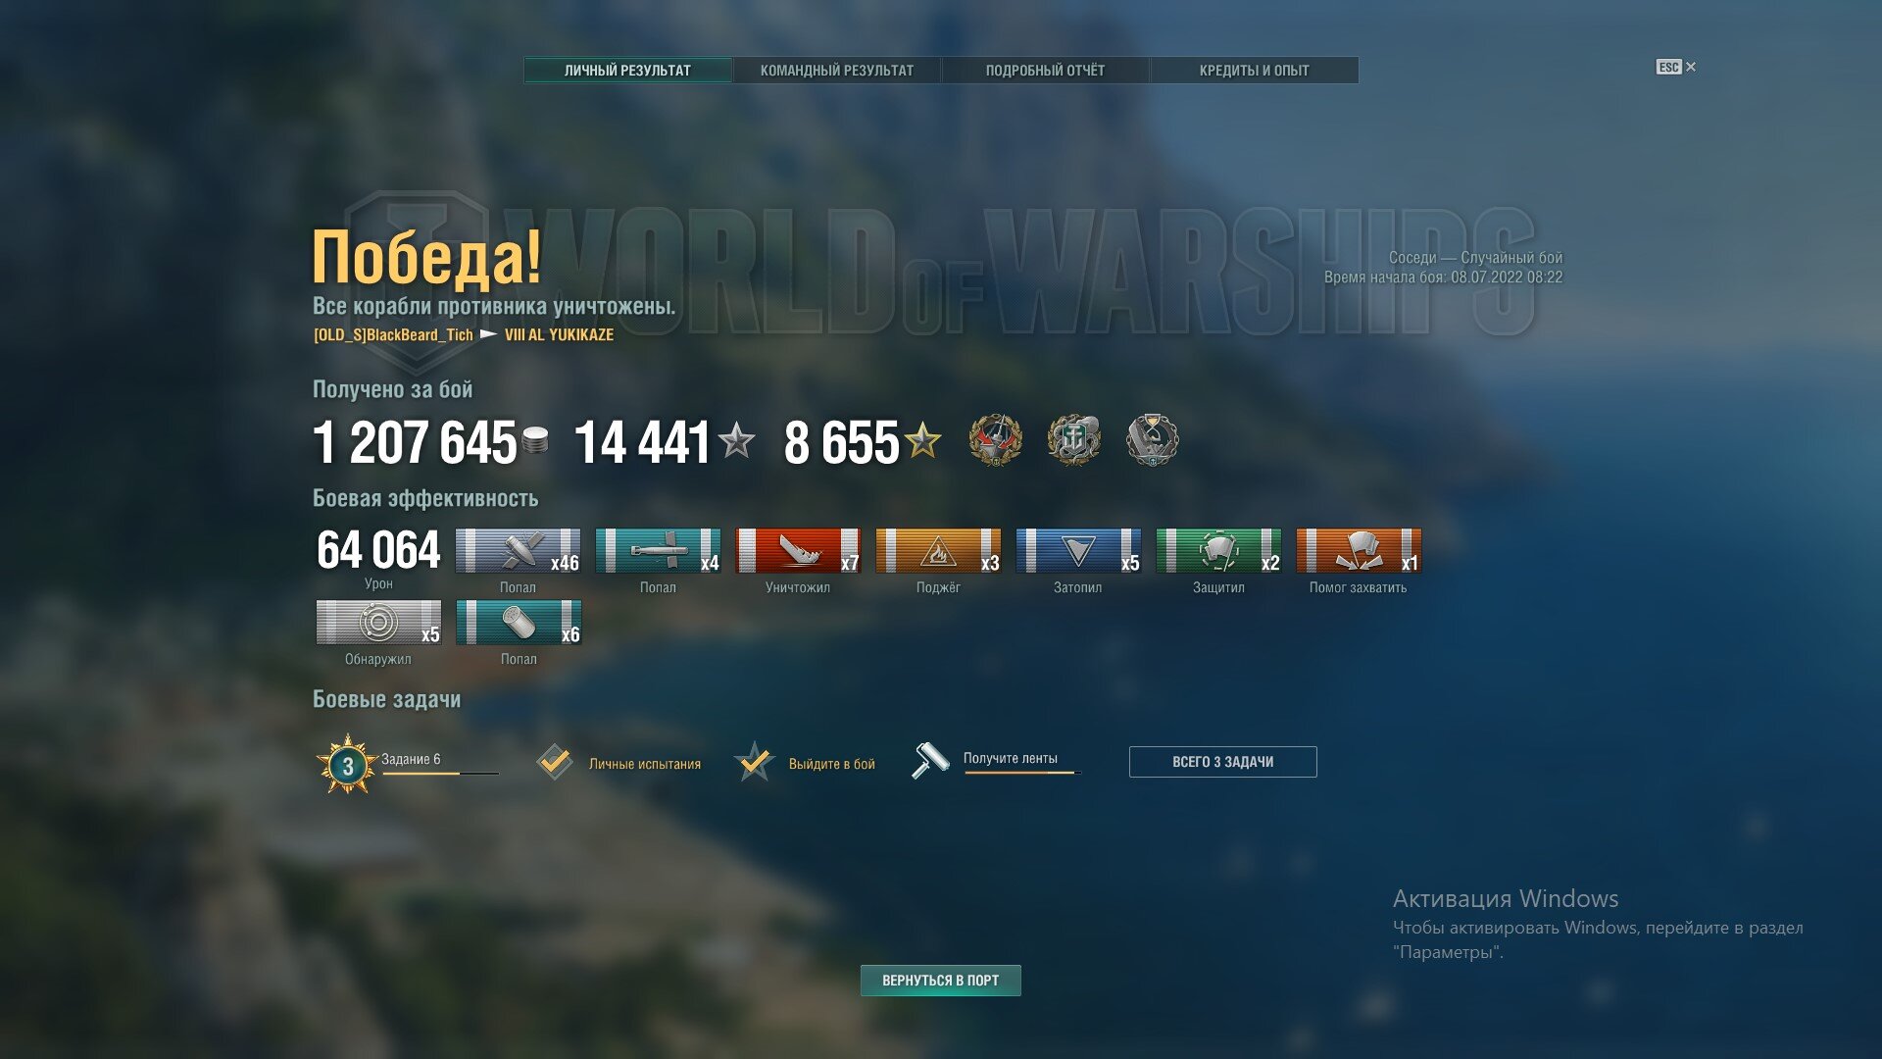The image size is (1882, 1059).
Task: Click the Затопил flooding ribbon x5
Action: (x=1078, y=551)
